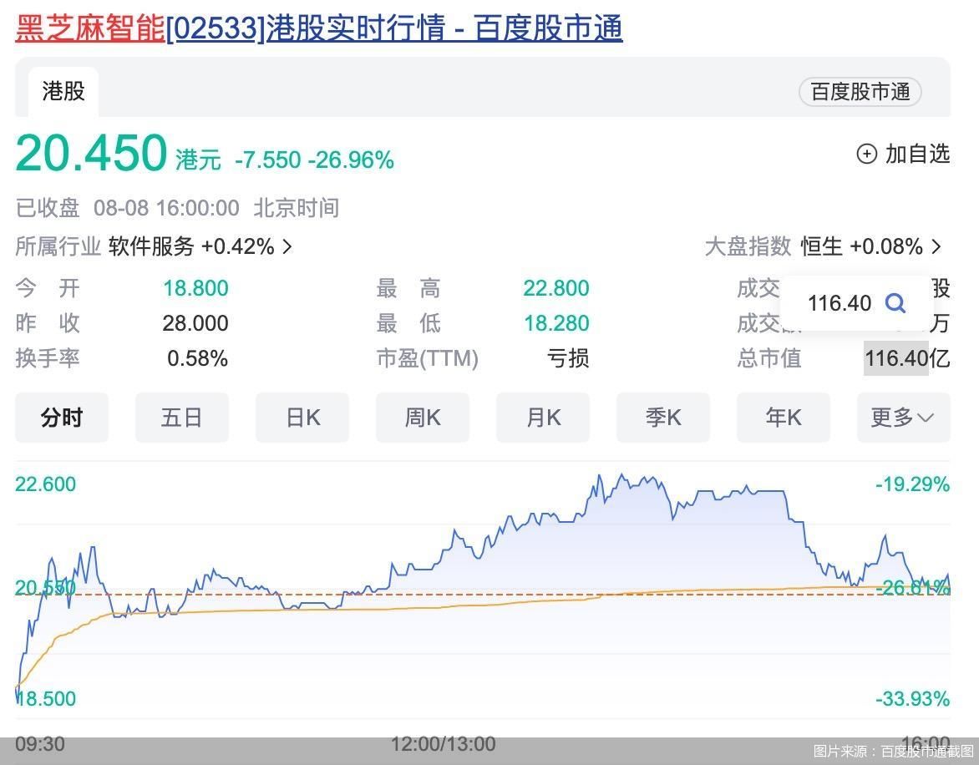The image size is (979, 765).
Task: Click the 总市值 label
Action: pyautogui.click(x=768, y=358)
